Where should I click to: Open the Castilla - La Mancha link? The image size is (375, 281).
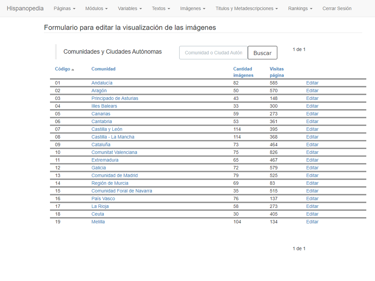point(113,137)
